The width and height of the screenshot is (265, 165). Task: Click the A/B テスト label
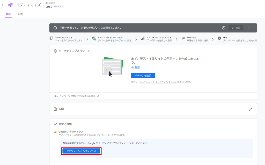click(59, 6)
